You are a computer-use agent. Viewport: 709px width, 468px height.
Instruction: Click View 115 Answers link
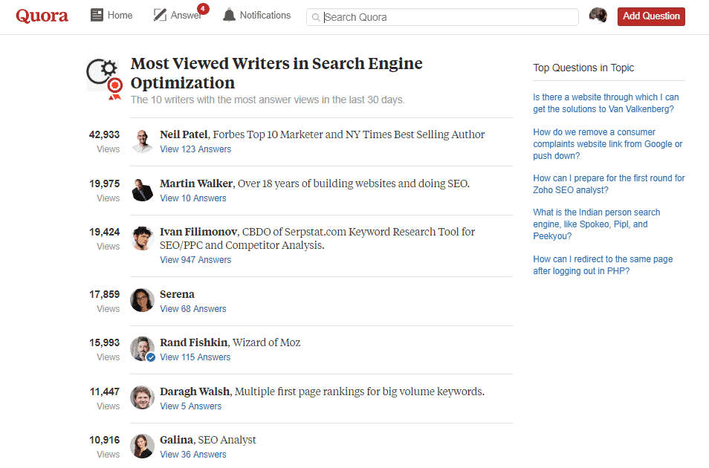tap(195, 357)
